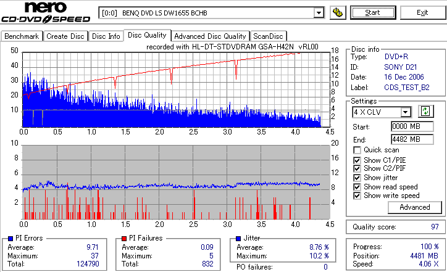The image size is (447, 272).
Task: Uncheck Show C2/PIF checkbox
Action: [357, 168]
